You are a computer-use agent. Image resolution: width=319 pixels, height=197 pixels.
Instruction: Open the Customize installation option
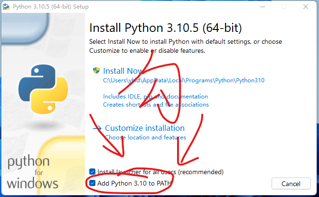[x=145, y=128]
